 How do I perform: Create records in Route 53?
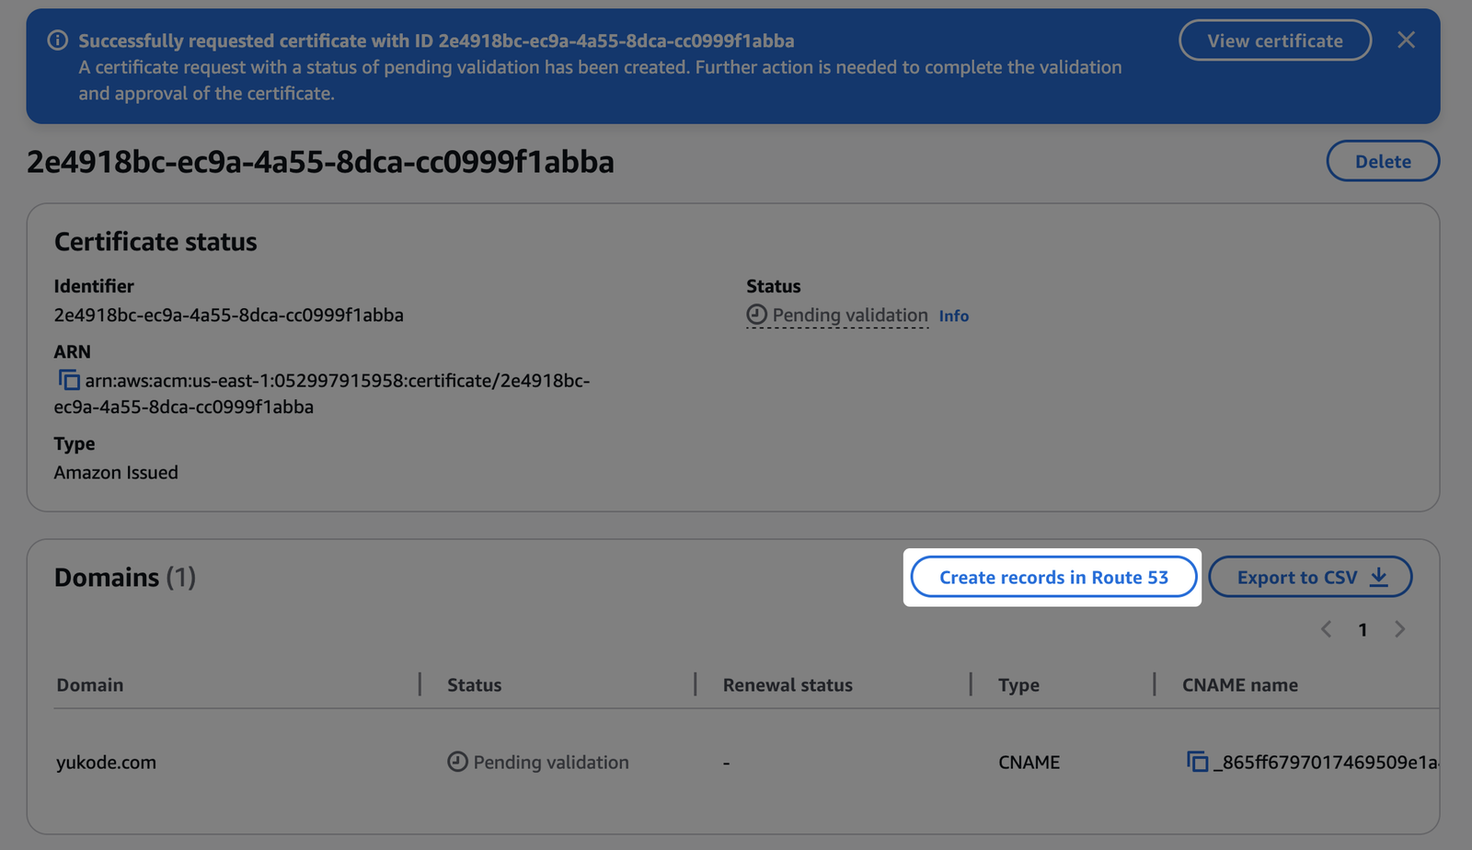tap(1053, 578)
